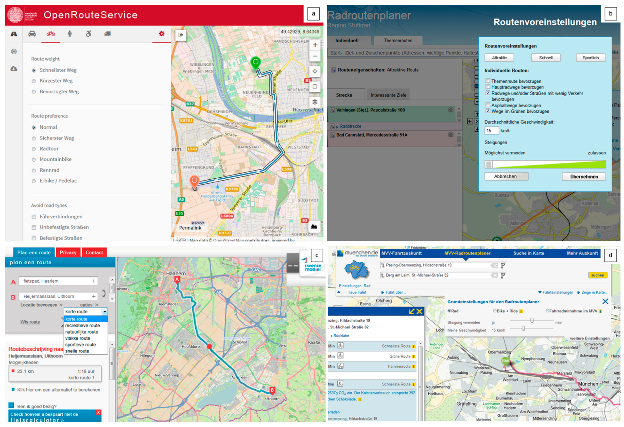Click the average speed km/h input field
624x427 pixels.
coord(491,131)
